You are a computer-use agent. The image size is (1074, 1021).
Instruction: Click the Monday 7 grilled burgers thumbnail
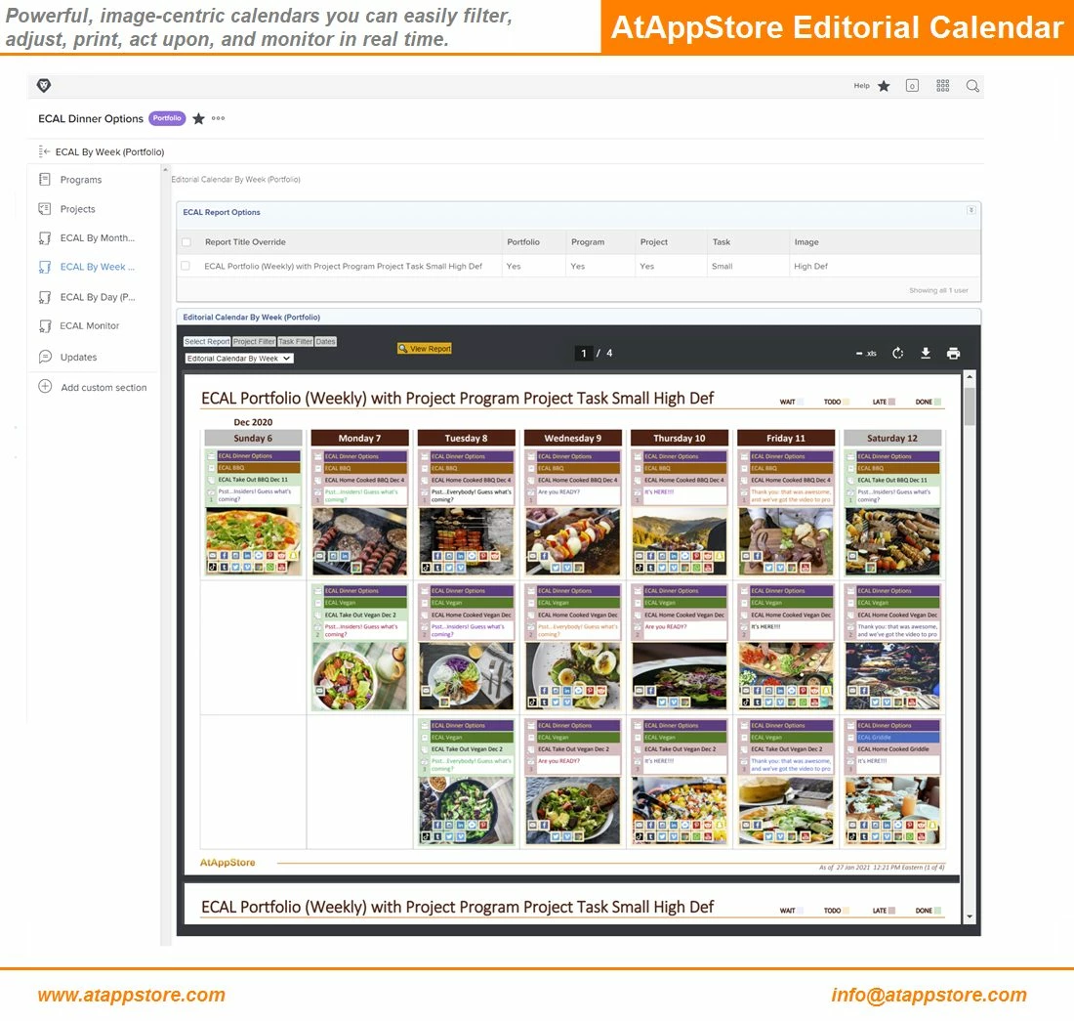[x=359, y=540]
